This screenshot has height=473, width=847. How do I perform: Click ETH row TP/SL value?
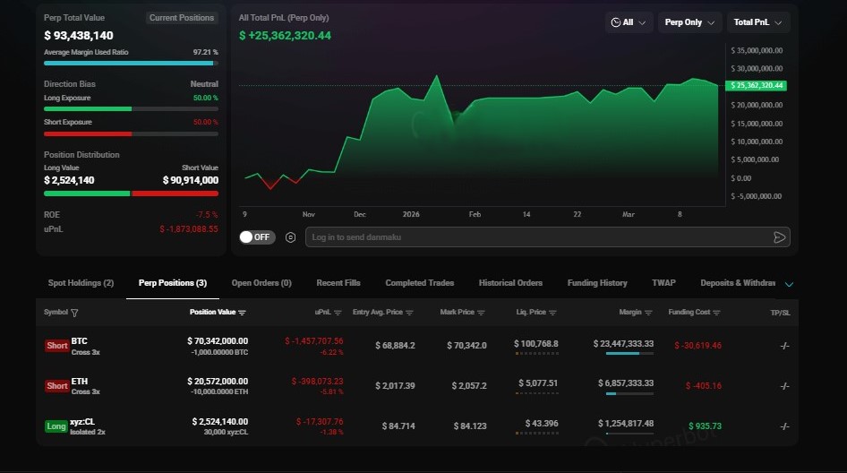click(785, 386)
